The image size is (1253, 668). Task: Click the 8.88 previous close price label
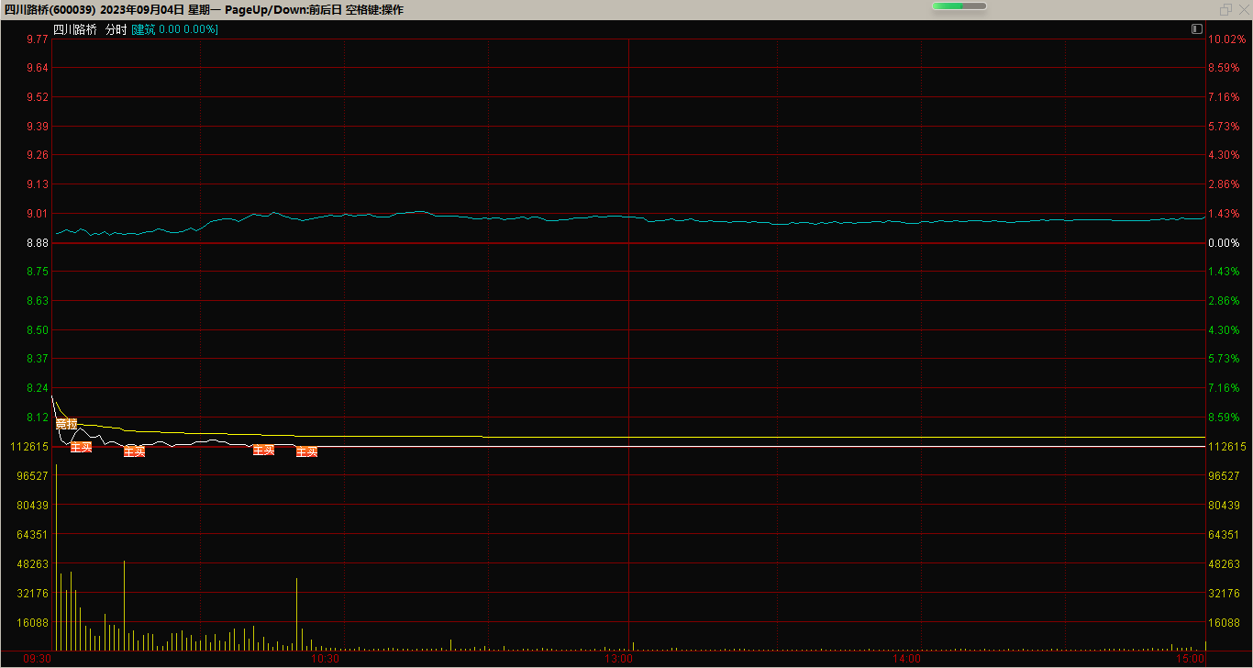tap(38, 243)
